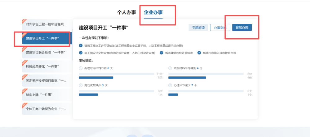Click the 专题解读 button
The image size is (310, 137).
[198, 28]
